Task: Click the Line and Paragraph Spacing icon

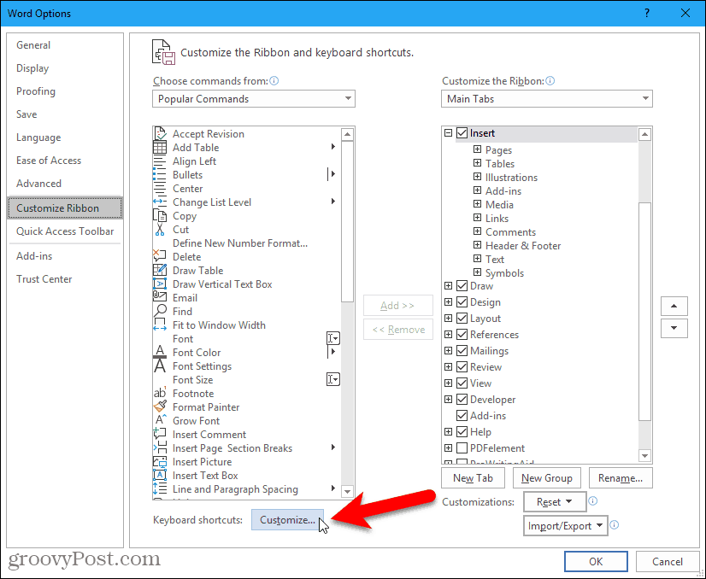Action: click(x=160, y=489)
